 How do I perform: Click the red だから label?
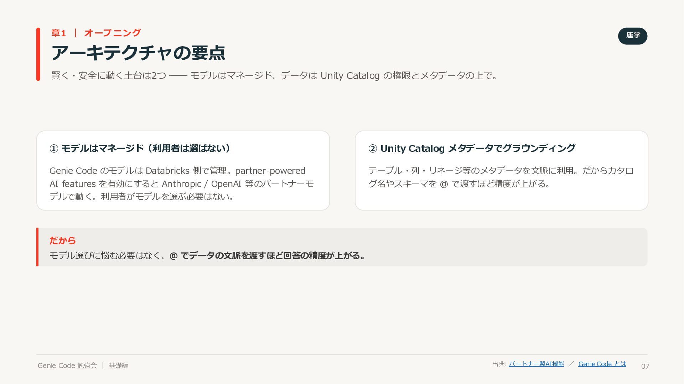coord(63,241)
